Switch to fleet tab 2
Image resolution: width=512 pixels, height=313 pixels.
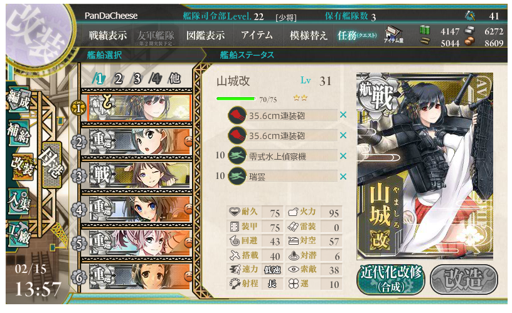click(x=118, y=78)
